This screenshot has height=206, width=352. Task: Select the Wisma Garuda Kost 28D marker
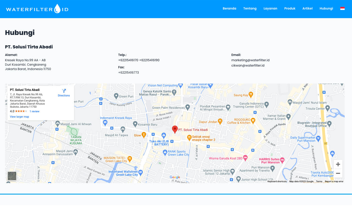(x=245, y=158)
